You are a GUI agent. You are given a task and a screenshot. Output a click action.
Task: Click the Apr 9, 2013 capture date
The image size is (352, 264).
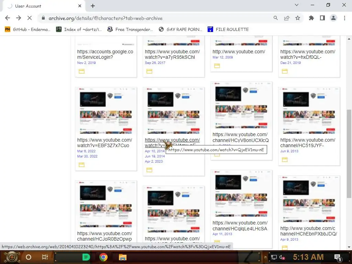point(289,240)
